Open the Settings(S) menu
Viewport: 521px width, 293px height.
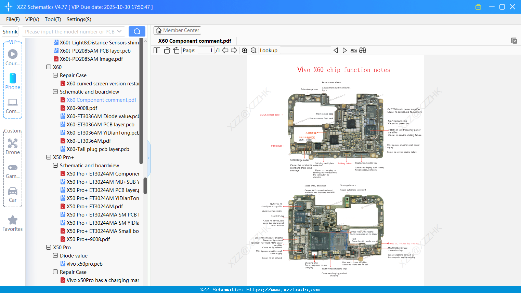[79, 19]
